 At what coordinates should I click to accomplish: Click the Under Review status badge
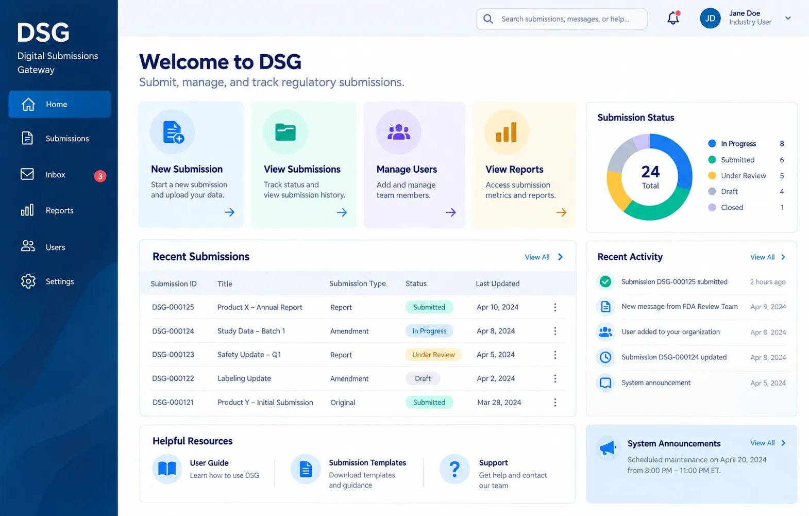433,355
